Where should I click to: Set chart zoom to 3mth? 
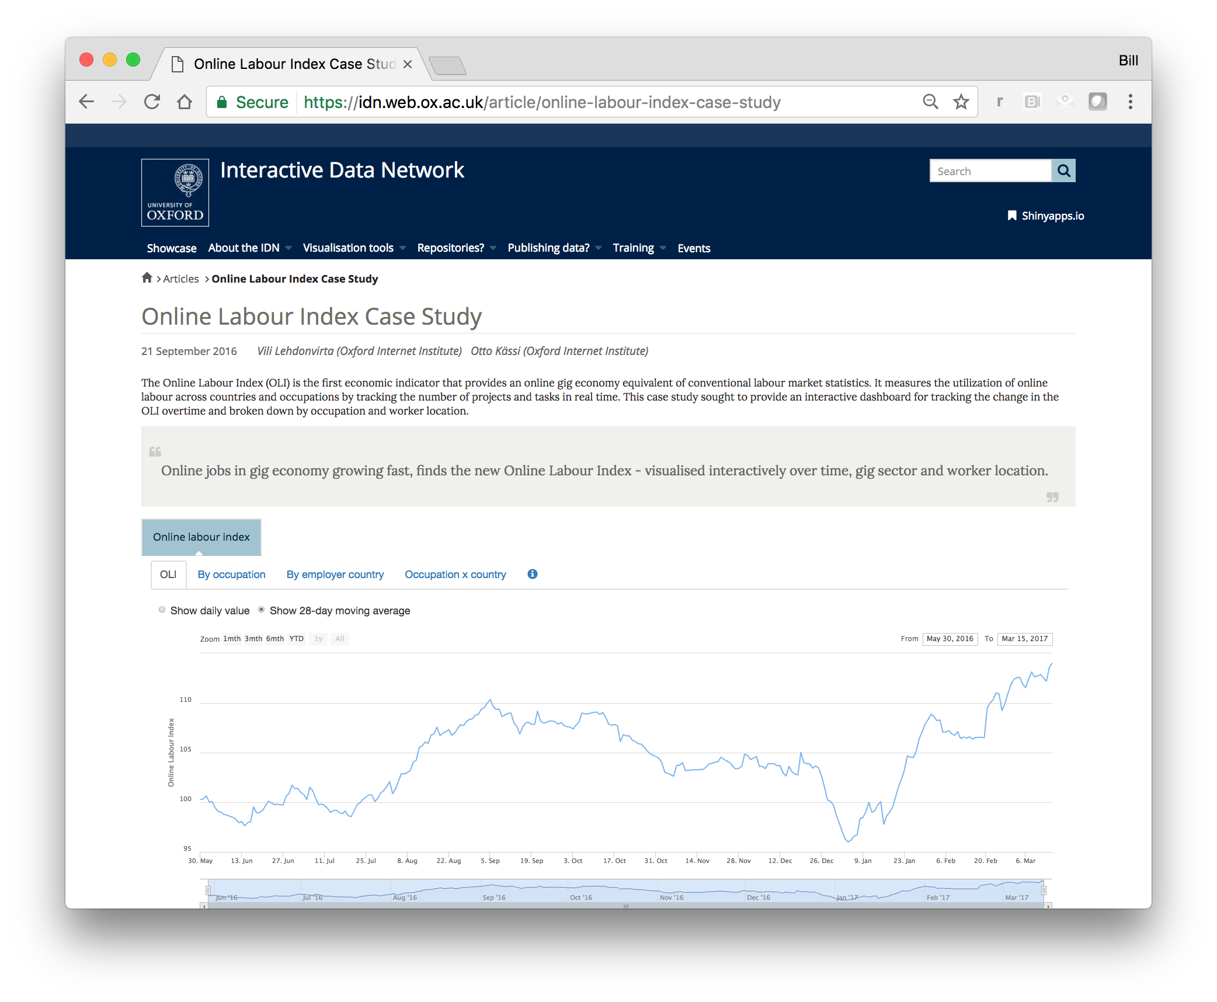coord(253,639)
